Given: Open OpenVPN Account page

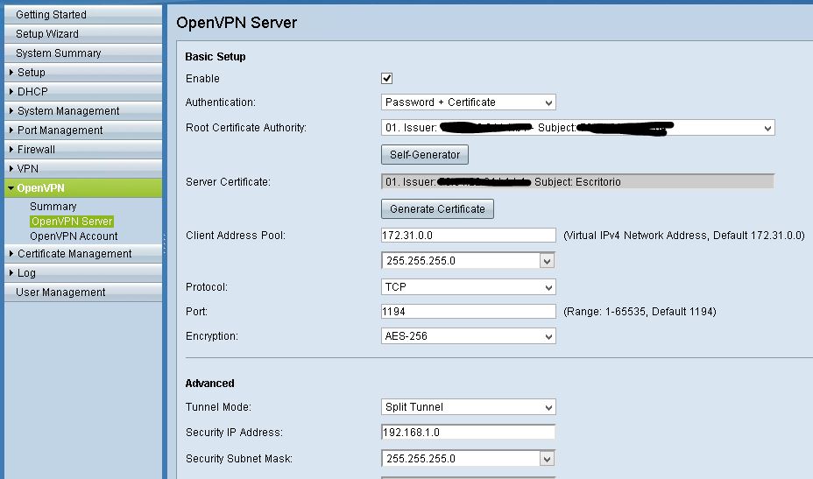Looking at the screenshot, I should pos(74,236).
